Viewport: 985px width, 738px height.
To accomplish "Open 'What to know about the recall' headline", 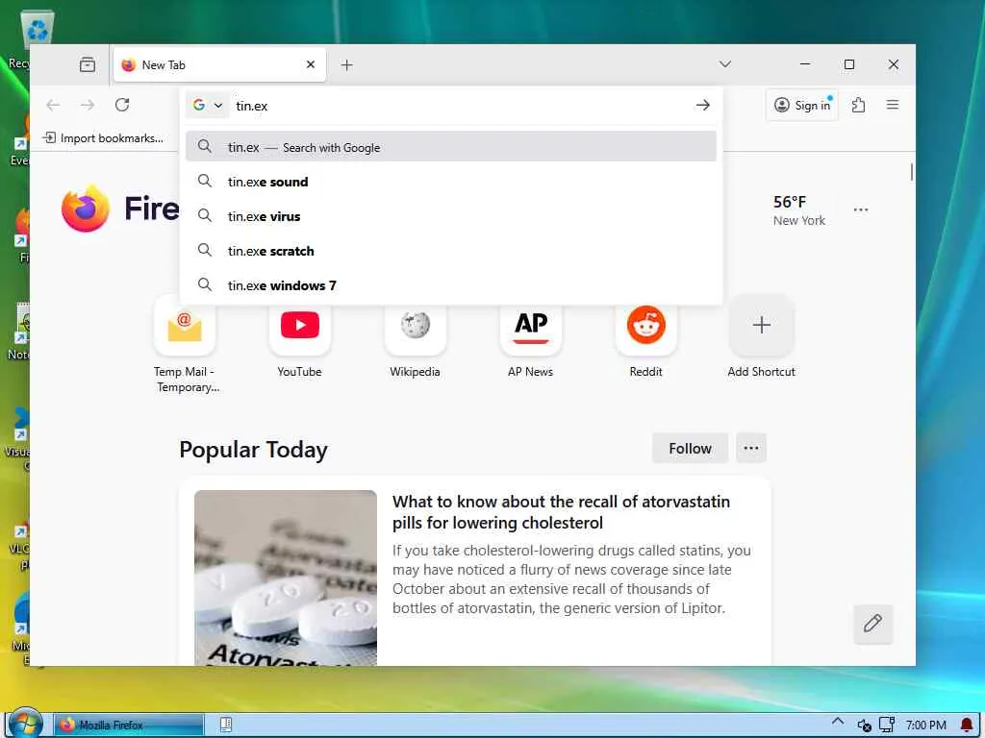I will point(561,512).
